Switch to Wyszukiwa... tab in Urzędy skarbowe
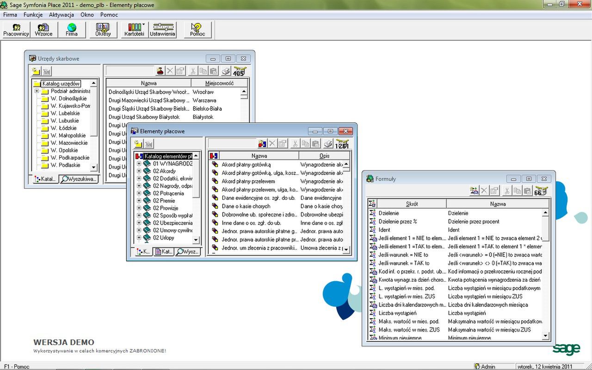This screenshot has width=592, height=370. [x=79, y=179]
